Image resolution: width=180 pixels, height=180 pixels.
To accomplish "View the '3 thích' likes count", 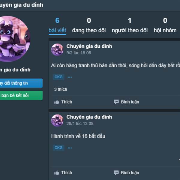I will [x=61, y=89].
